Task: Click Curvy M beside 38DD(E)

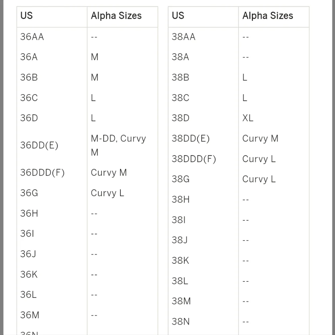Action: [260, 138]
